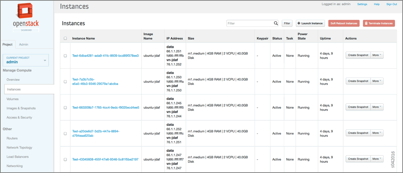
Task: Open Volumes in the sidebar
Action: 13,99
